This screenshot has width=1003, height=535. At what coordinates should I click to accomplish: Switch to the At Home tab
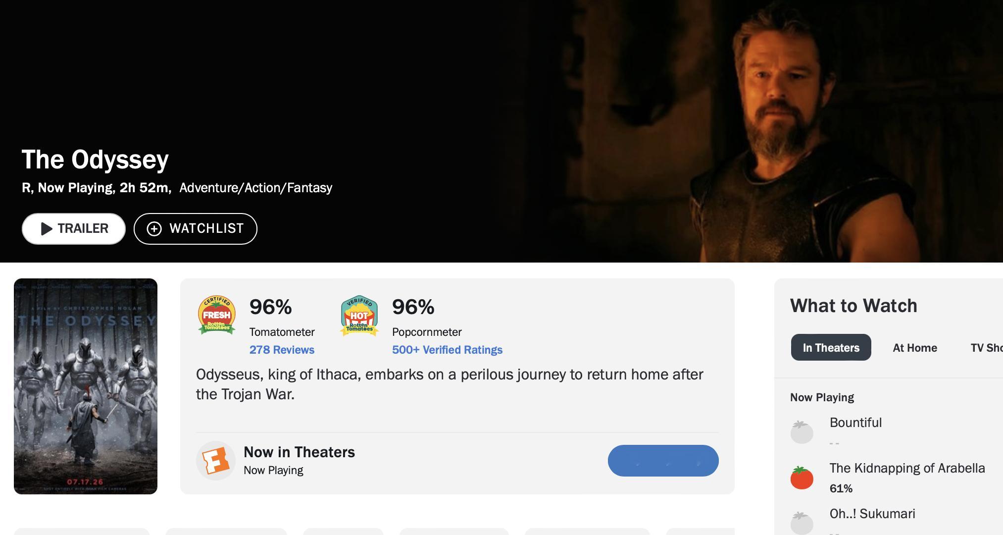click(915, 348)
